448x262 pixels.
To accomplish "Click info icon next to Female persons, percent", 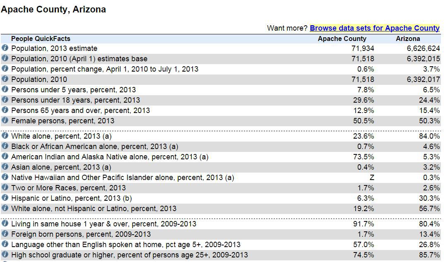I will pos(5,120).
